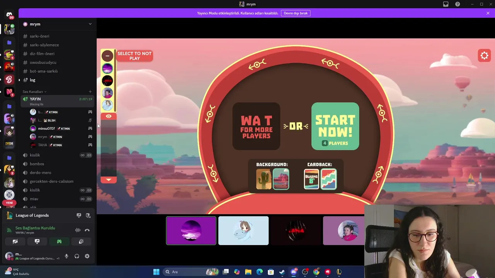Dismiss the purple streamer mode banner
The width and height of the screenshot is (495, 278).
click(488, 13)
